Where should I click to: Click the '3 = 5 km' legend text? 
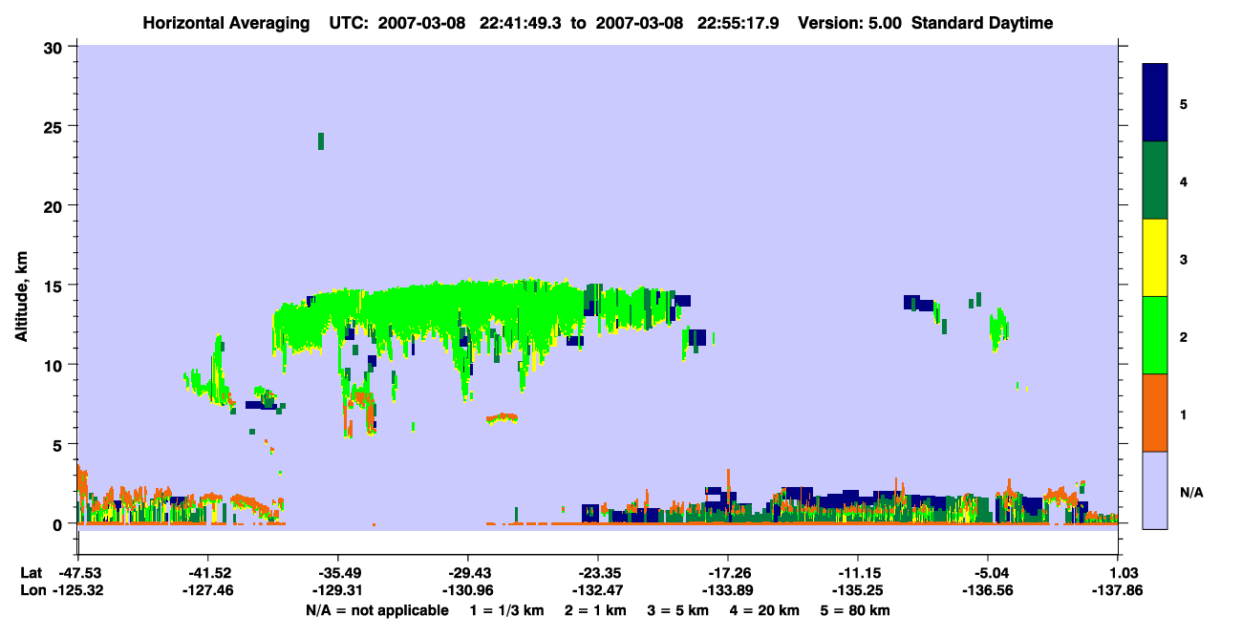click(x=678, y=610)
